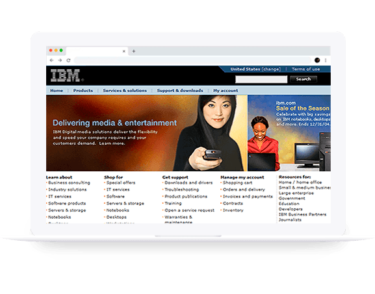This screenshot has width=375, height=294.
Task: Select Products in the navigation bar
Action: click(x=83, y=90)
